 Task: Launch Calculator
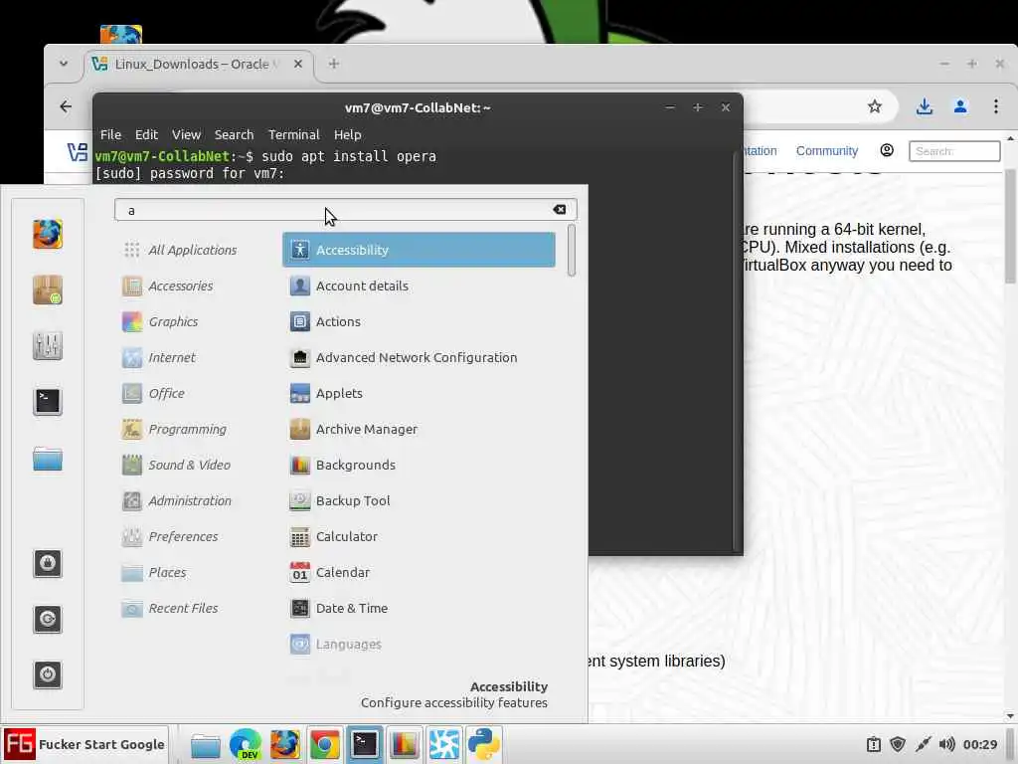point(419,536)
